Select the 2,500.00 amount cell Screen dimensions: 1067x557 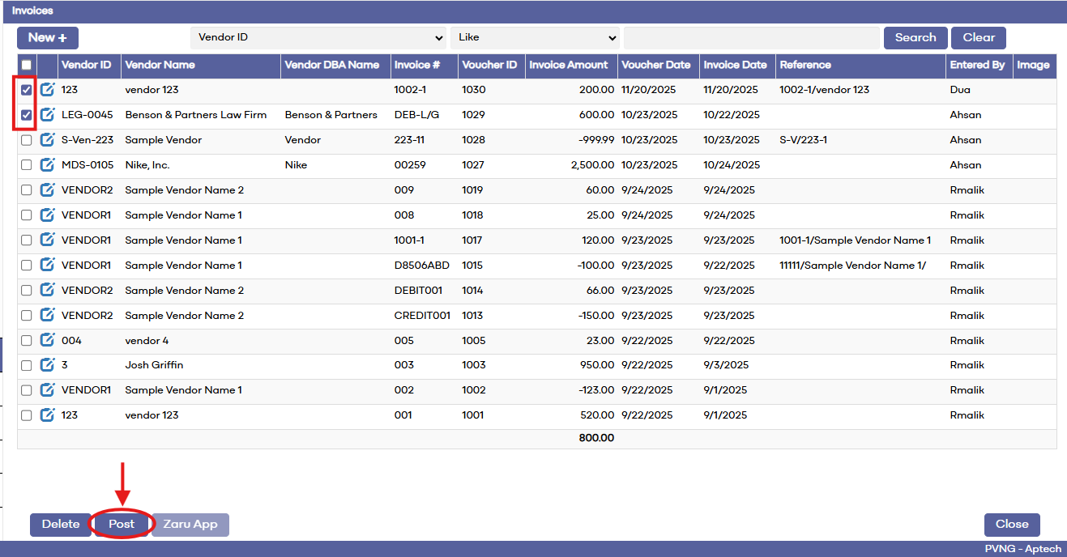592,165
